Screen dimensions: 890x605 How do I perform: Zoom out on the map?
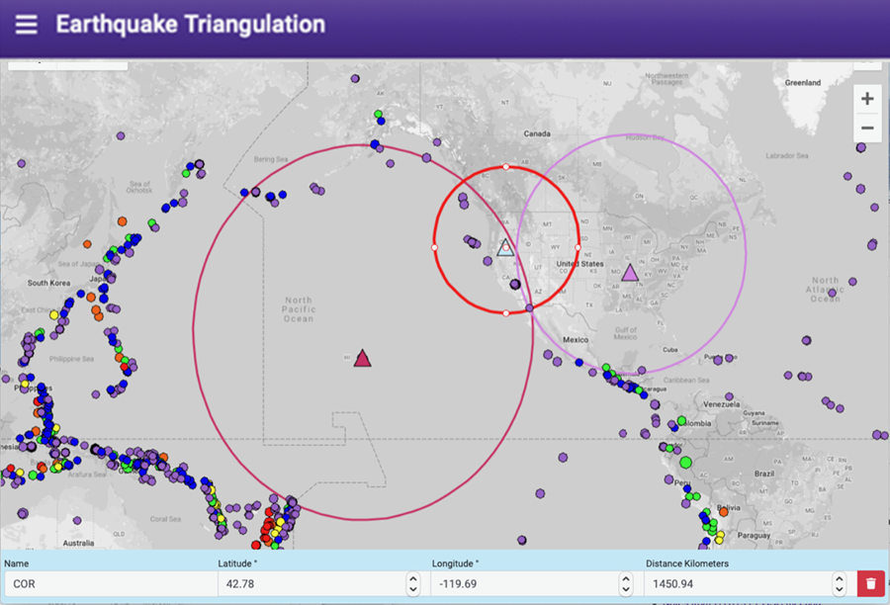(867, 129)
